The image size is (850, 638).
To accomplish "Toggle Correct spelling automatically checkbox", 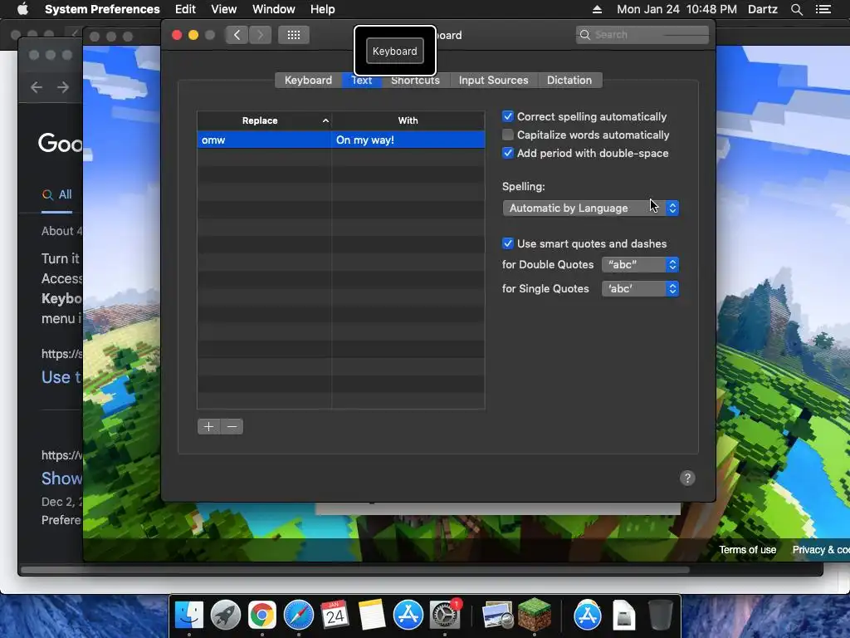I will tap(508, 116).
